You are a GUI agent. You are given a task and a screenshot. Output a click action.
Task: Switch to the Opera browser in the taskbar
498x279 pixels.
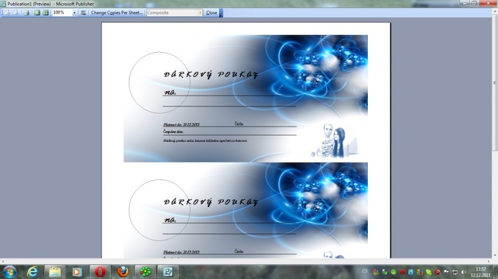(99, 272)
